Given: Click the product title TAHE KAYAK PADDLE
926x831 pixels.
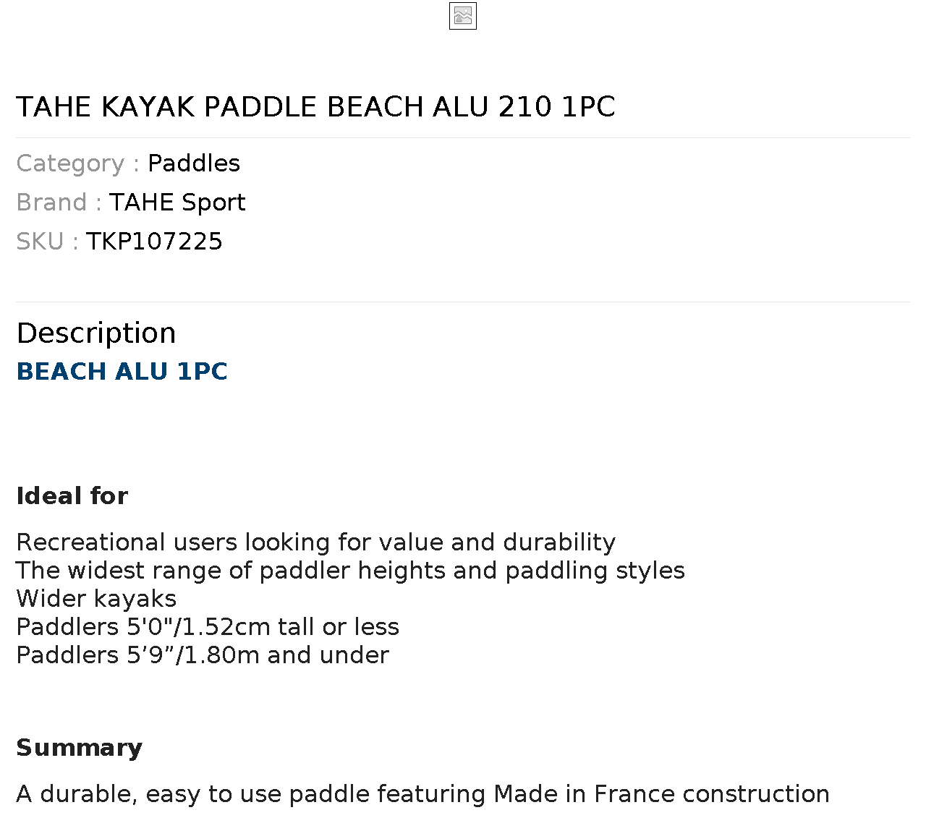Looking at the screenshot, I should pos(315,107).
